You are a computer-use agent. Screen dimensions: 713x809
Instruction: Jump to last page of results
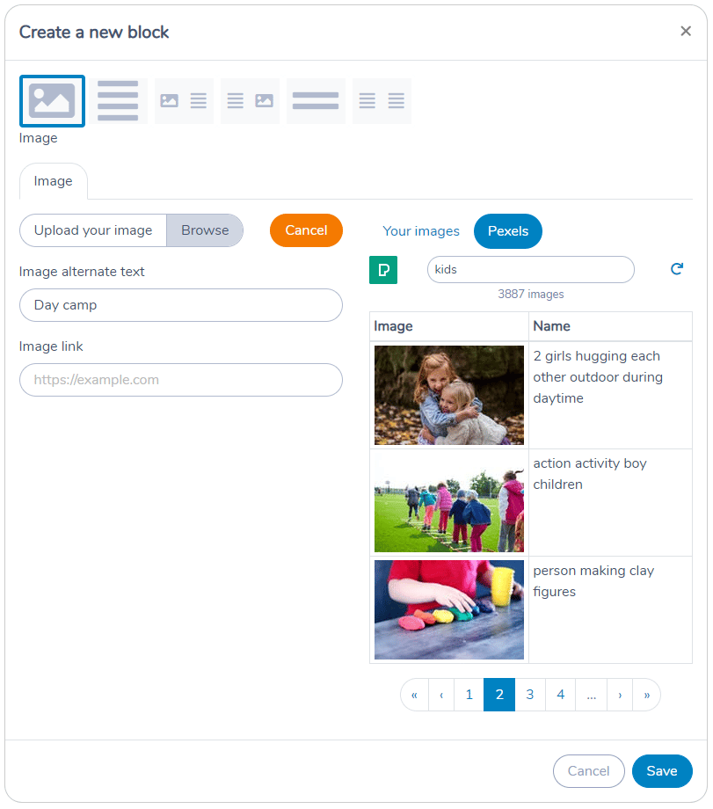(x=647, y=695)
